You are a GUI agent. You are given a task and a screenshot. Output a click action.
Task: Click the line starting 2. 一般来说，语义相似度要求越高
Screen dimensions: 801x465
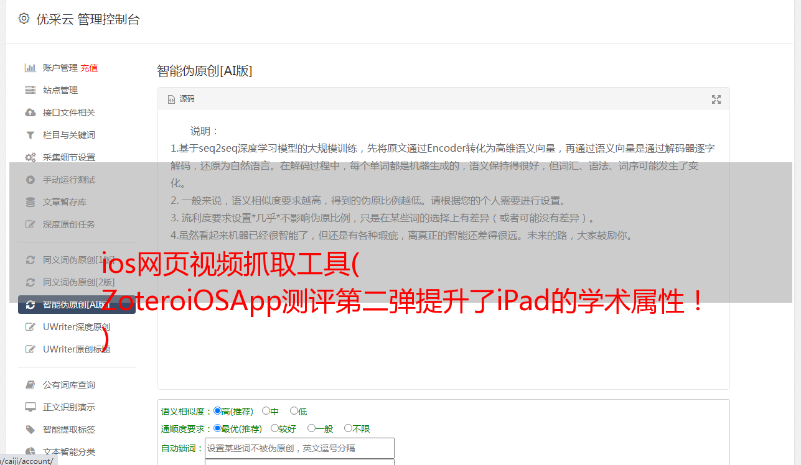click(x=368, y=201)
